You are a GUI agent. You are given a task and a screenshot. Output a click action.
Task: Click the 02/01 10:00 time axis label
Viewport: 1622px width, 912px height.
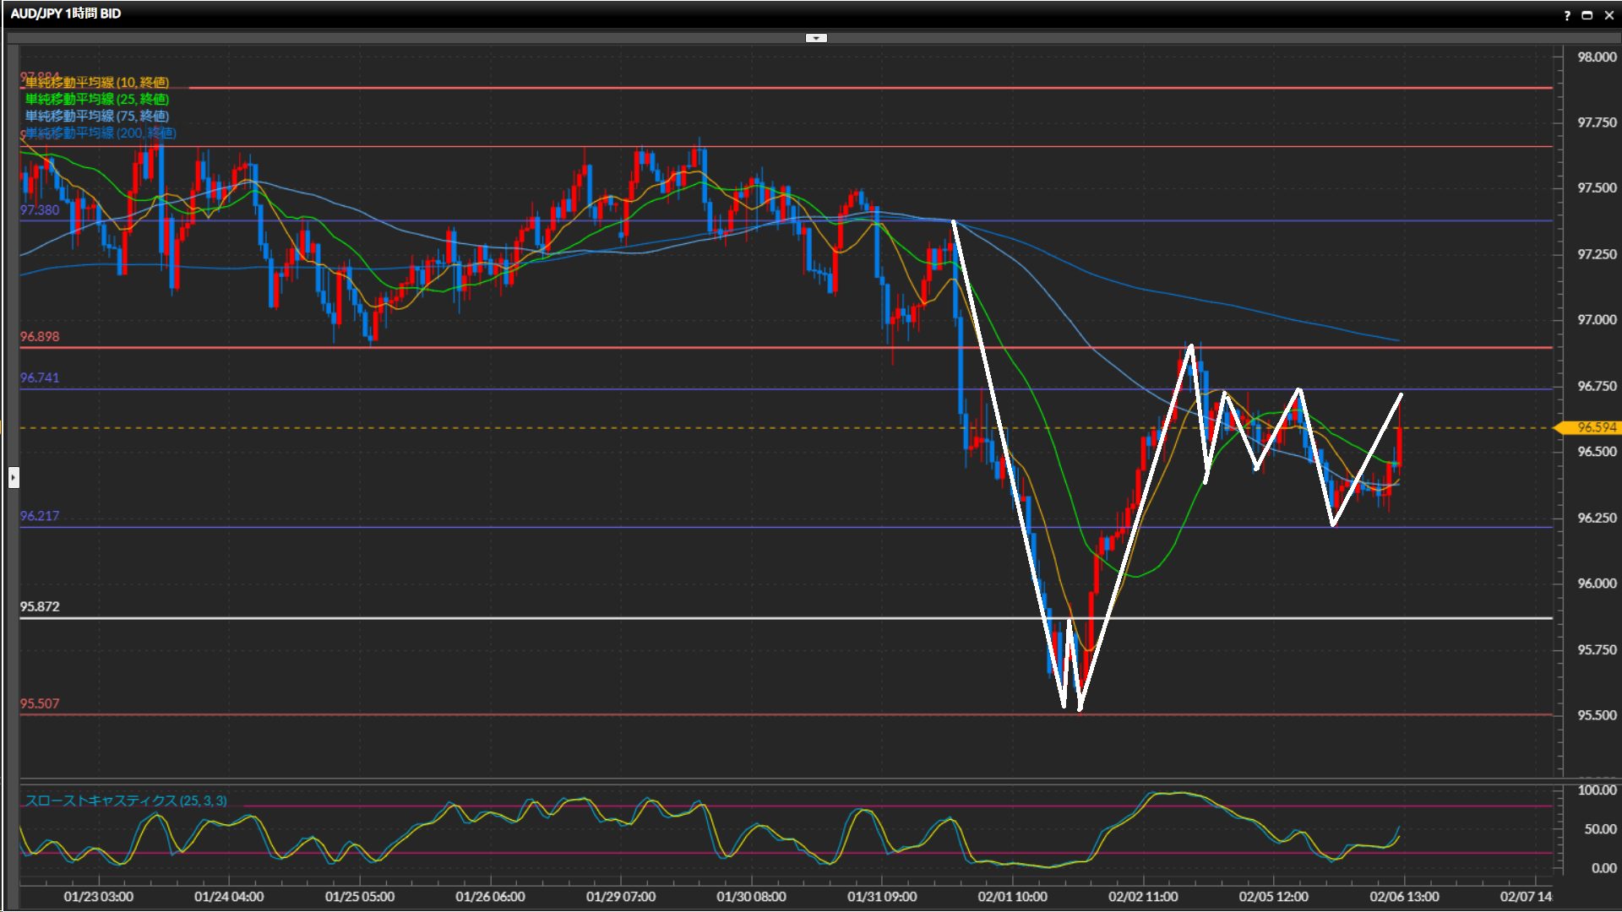tap(1012, 897)
